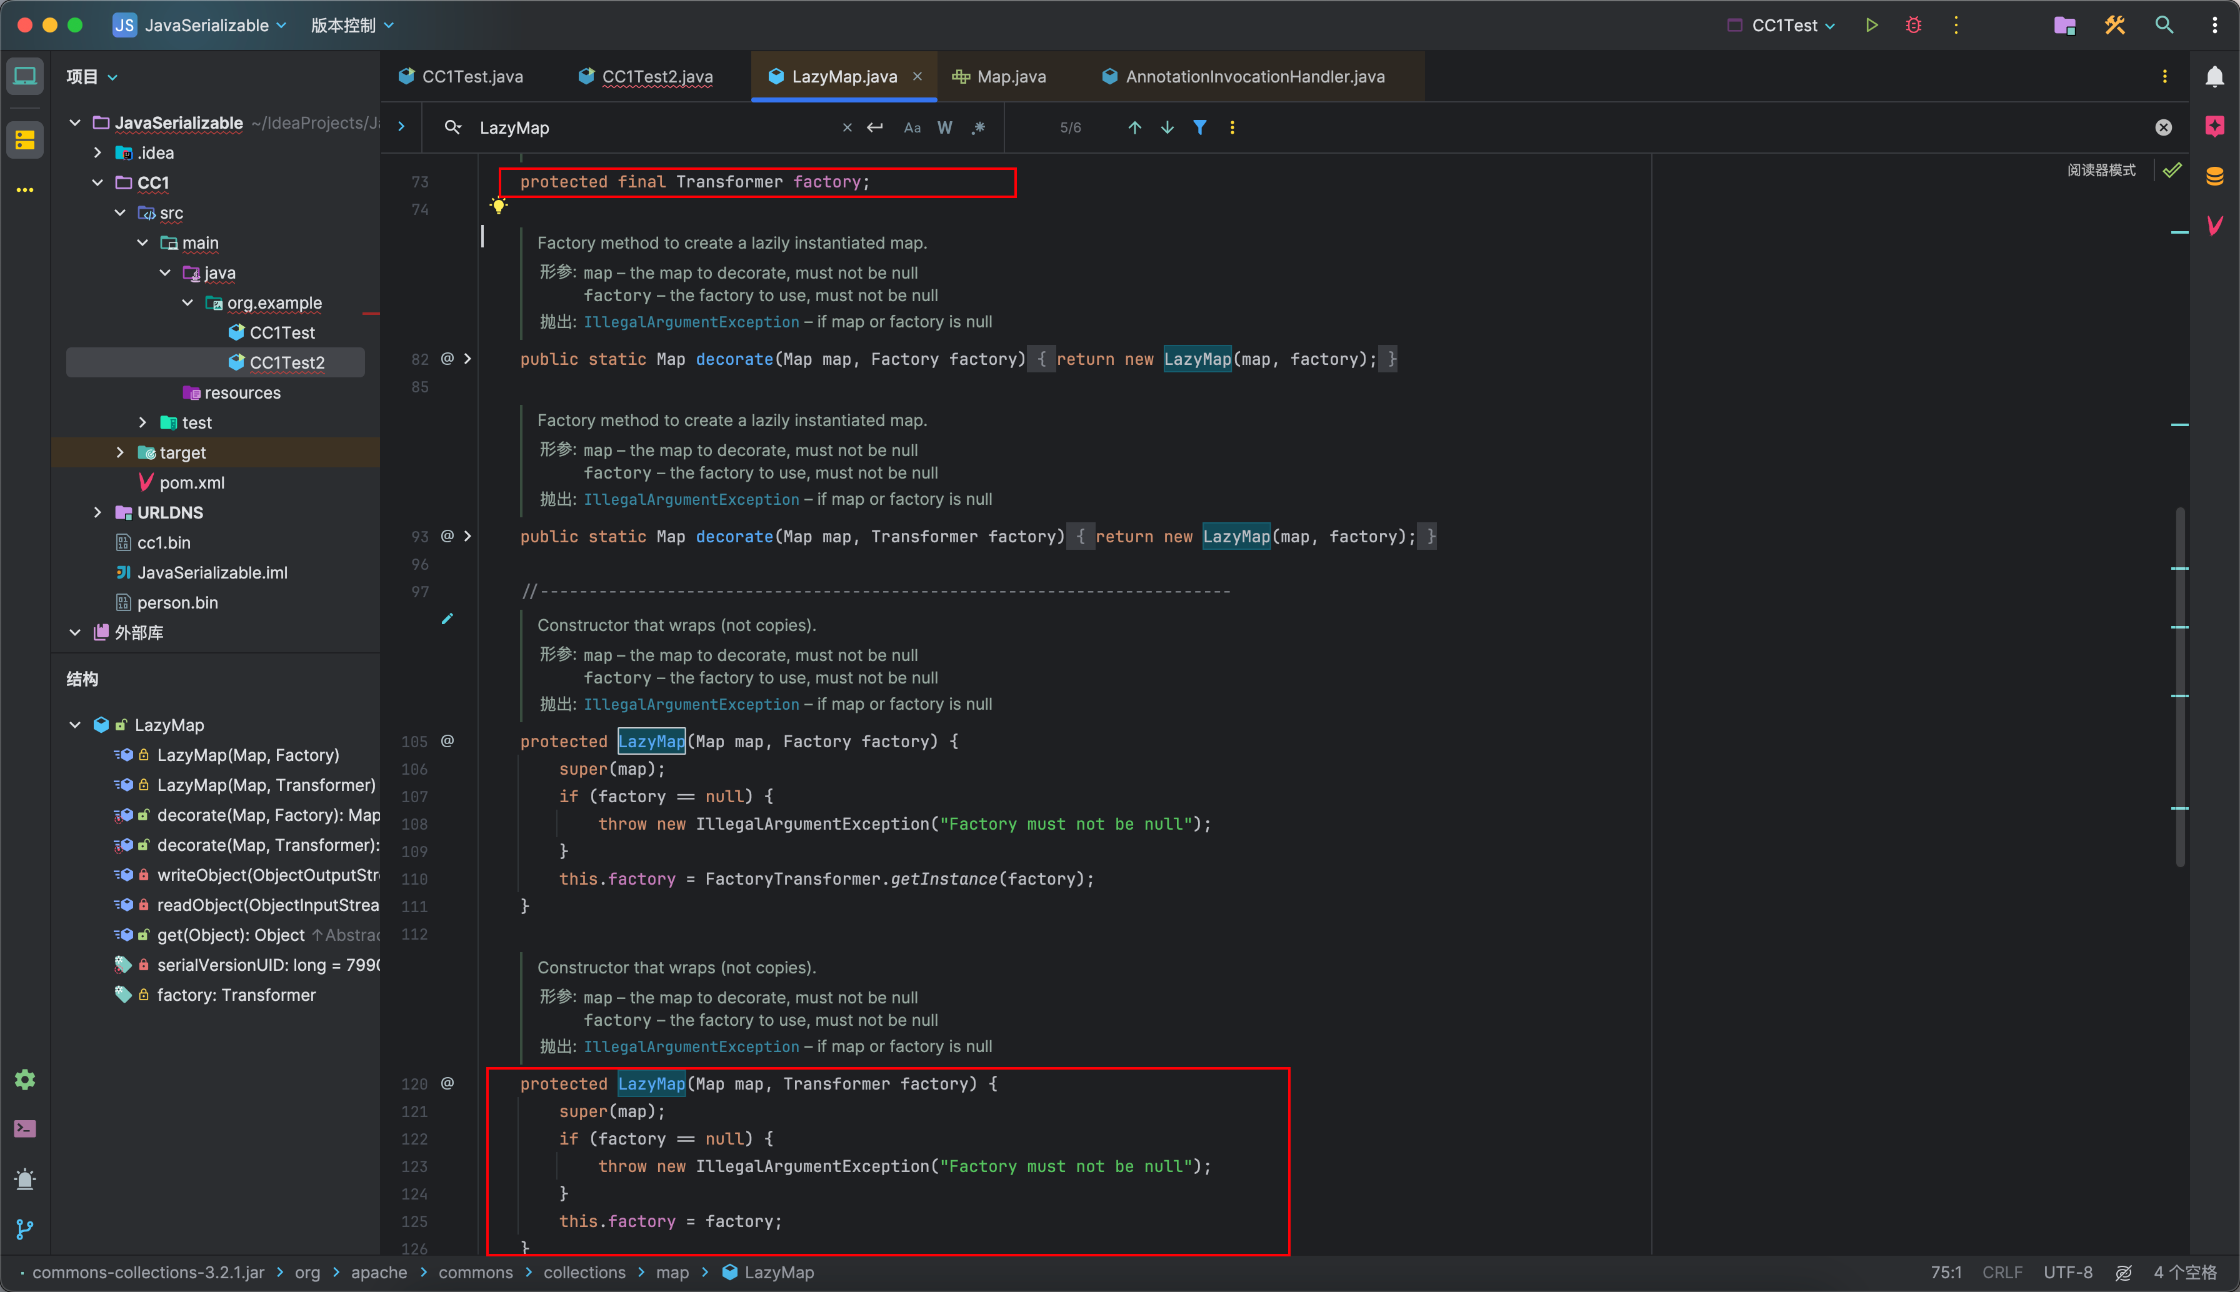Viewport: 2240px width, 1292px height.
Task: Open indent setting 4 spaces
Action: pos(2185,1273)
